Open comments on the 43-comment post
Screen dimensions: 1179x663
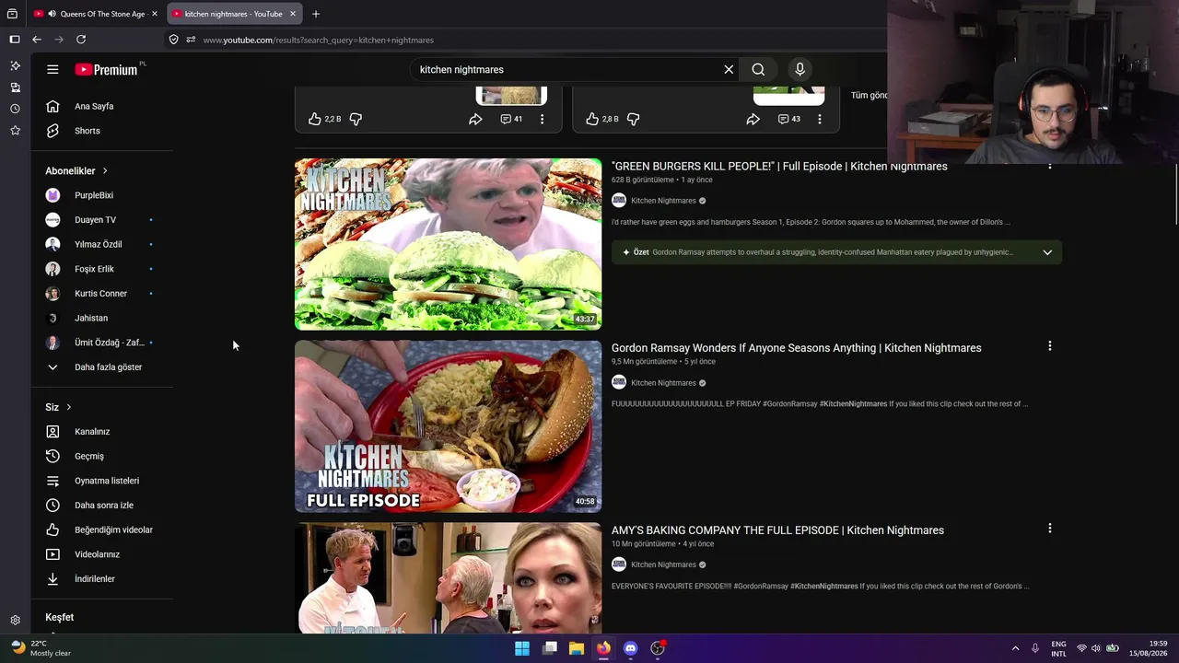pos(788,119)
